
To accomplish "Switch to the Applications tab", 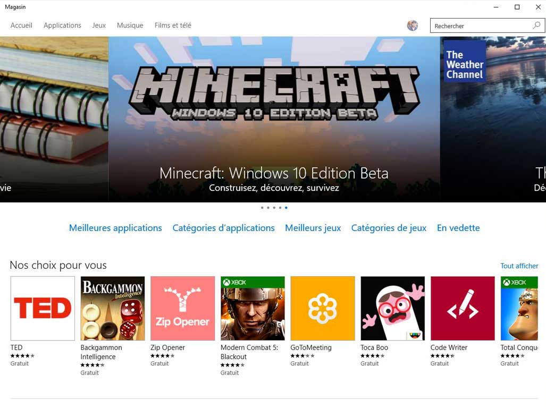I will 62,26.
